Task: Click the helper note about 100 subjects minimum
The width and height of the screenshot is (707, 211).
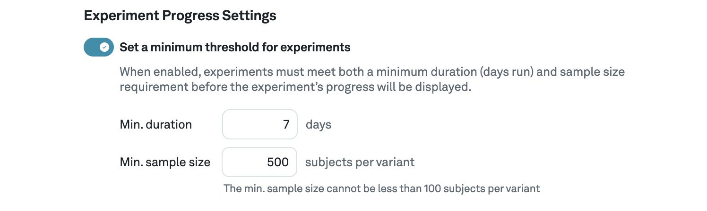Action: pyautogui.click(x=381, y=189)
